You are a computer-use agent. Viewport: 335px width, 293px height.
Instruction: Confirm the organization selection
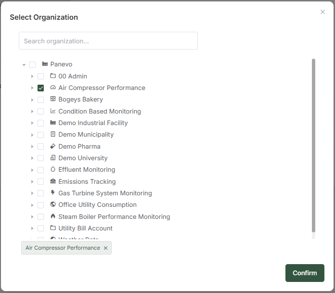305,273
